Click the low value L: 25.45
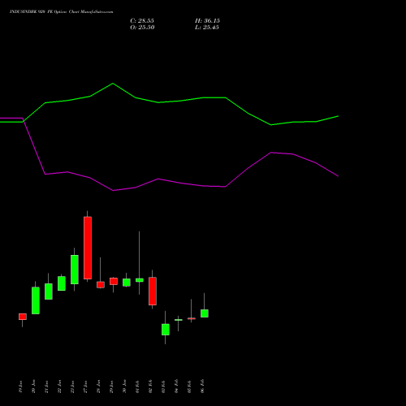 207,28
